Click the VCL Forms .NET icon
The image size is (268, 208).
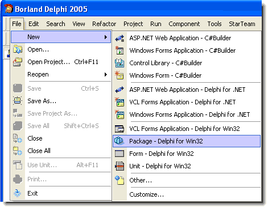[119, 102]
